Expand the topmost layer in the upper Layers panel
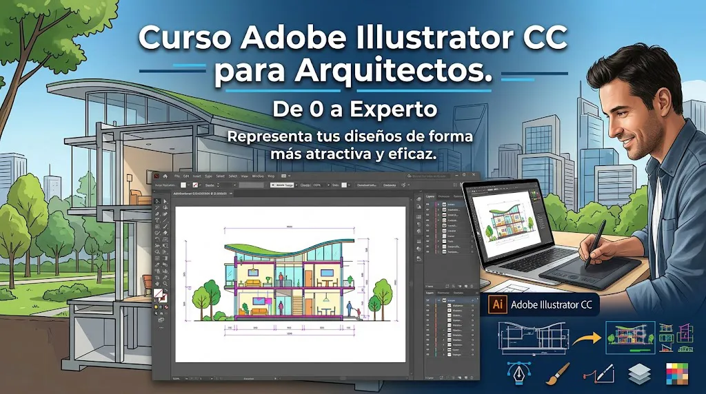This screenshot has width=706, height=394. 438,204
